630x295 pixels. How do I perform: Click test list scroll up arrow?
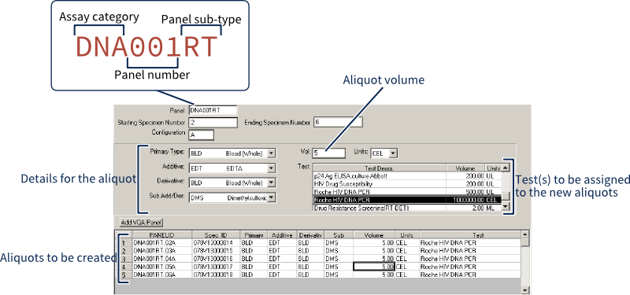(506, 168)
